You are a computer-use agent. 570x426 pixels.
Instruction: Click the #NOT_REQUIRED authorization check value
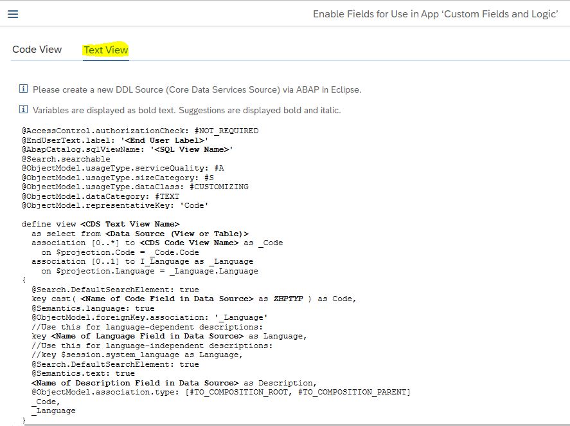pyautogui.click(x=226, y=131)
